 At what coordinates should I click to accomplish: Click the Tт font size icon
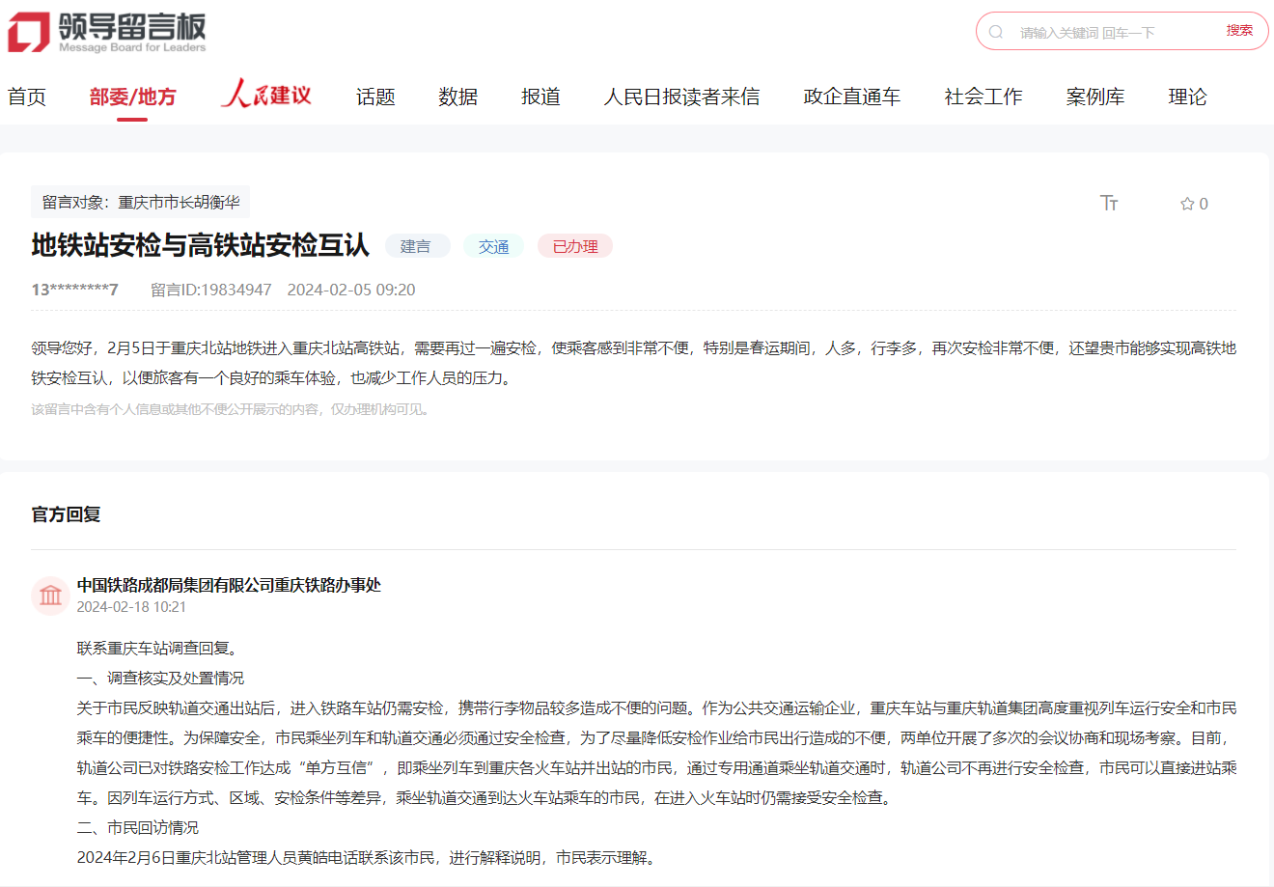click(x=1109, y=203)
